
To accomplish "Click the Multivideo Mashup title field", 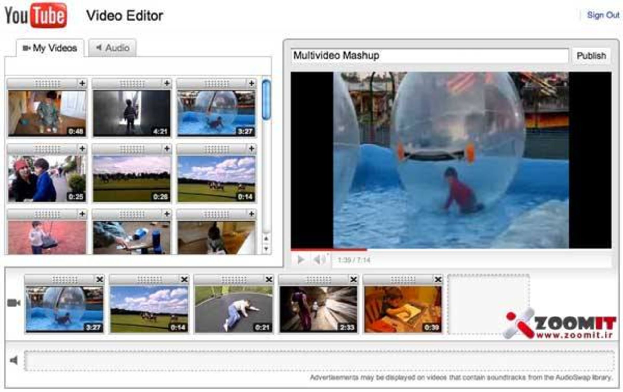I will pos(429,55).
